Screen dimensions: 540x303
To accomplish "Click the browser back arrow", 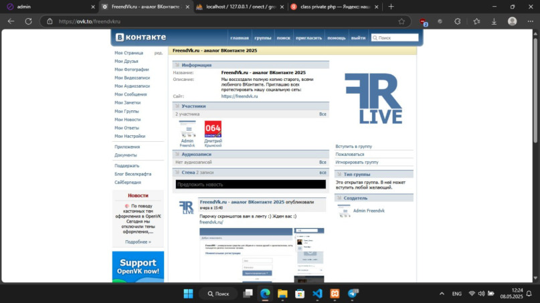I will [11, 21].
